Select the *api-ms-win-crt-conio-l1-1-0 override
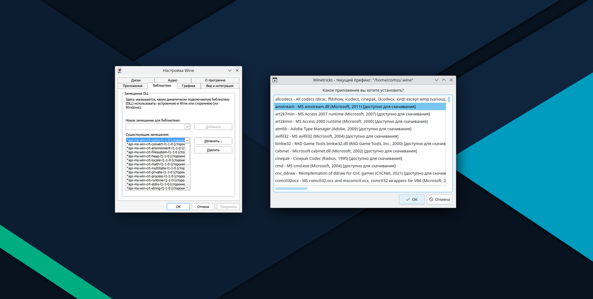This screenshot has height=299, width=593. pyautogui.click(x=155, y=140)
